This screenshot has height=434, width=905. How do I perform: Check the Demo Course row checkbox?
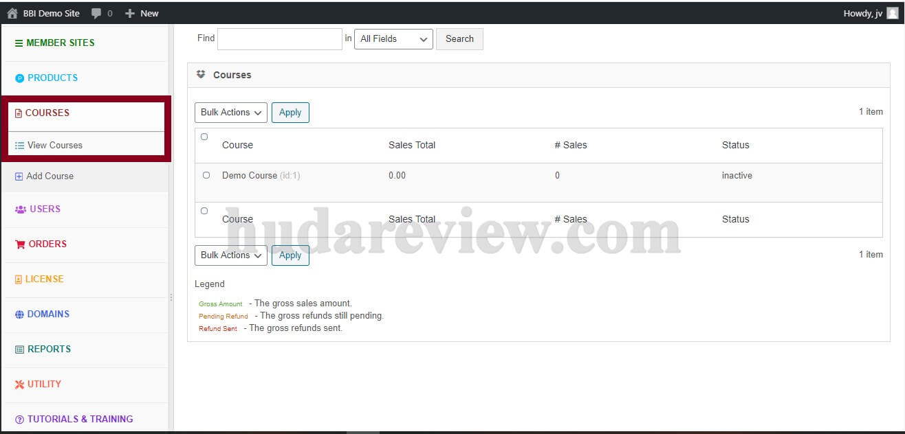pos(204,175)
